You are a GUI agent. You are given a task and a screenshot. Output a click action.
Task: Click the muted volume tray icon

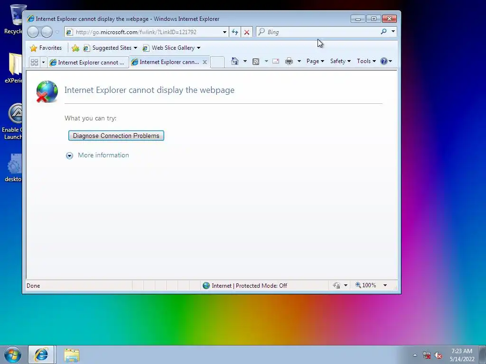[438, 355]
